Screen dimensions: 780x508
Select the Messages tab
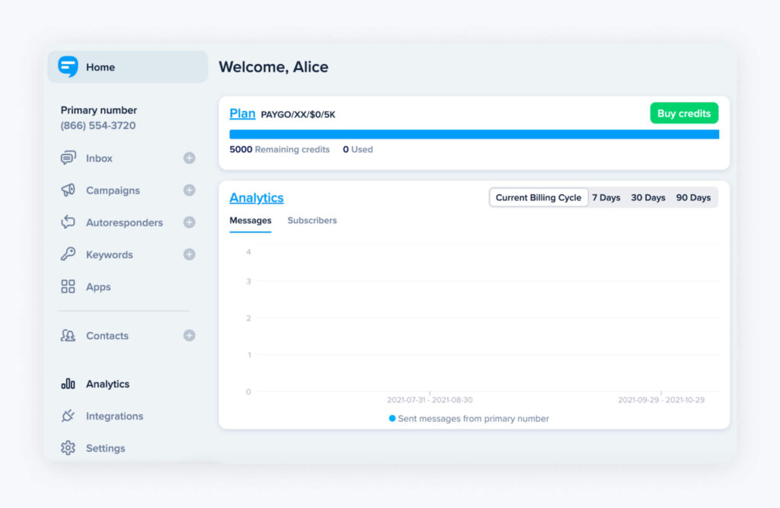click(x=251, y=220)
